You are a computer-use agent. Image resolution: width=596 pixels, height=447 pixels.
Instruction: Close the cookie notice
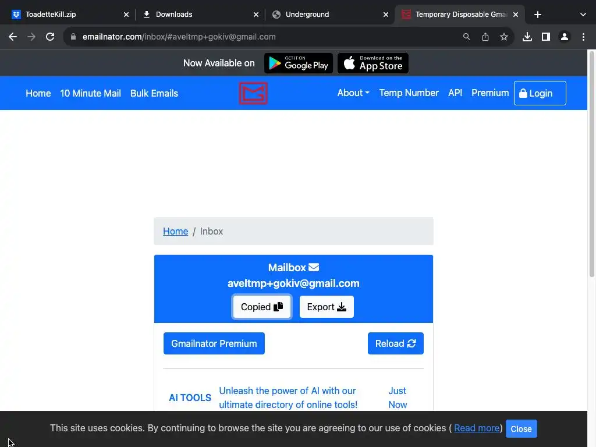pyautogui.click(x=521, y=429)
